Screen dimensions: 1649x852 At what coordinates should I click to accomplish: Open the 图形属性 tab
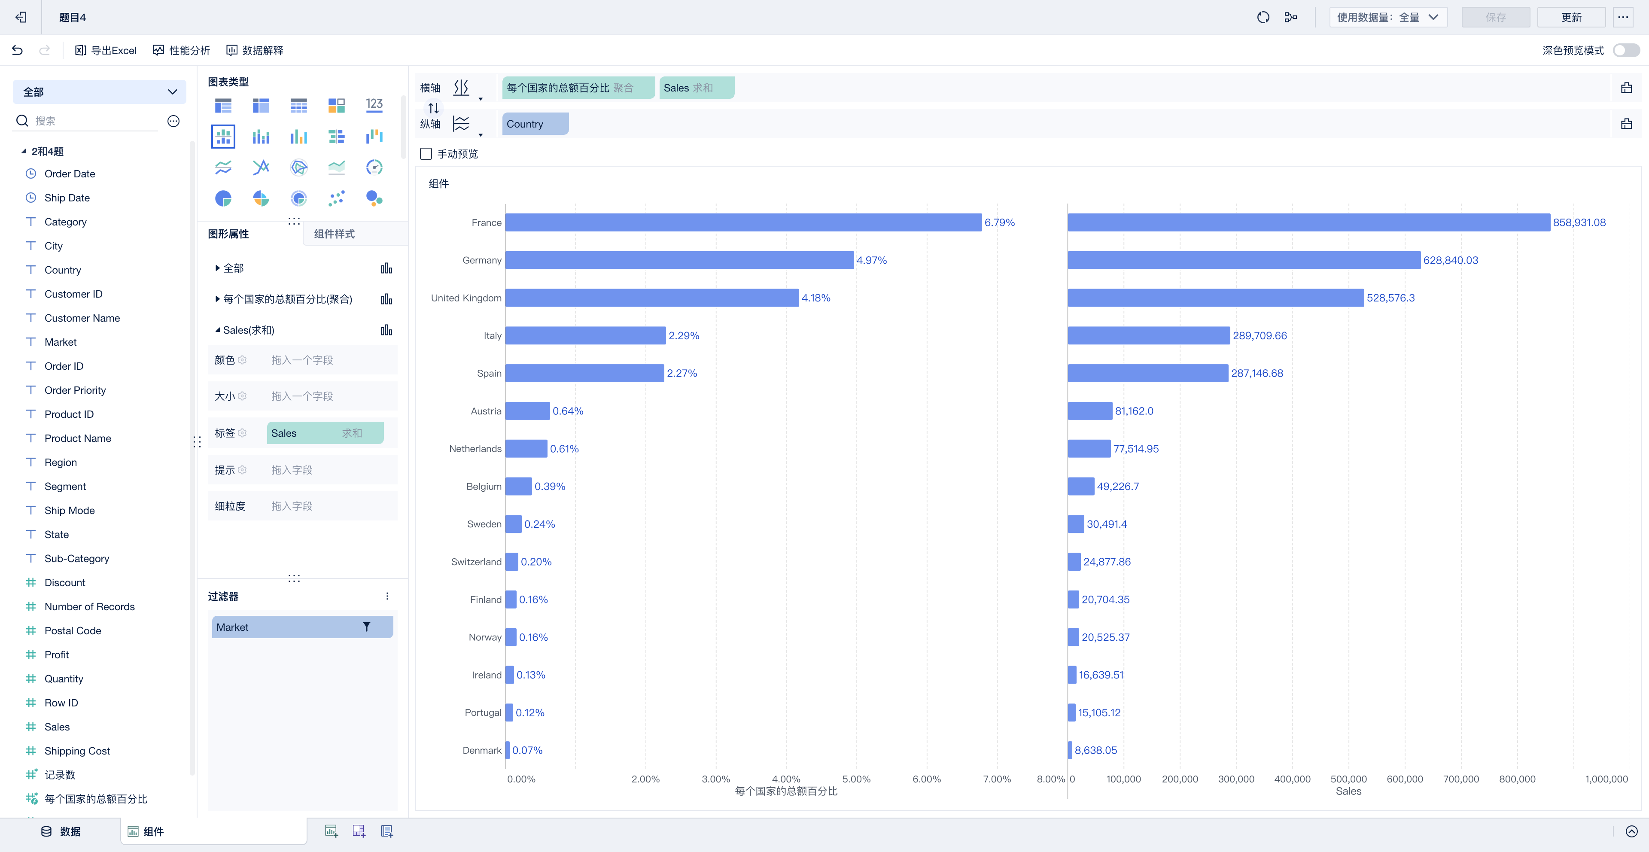[228, 234]
